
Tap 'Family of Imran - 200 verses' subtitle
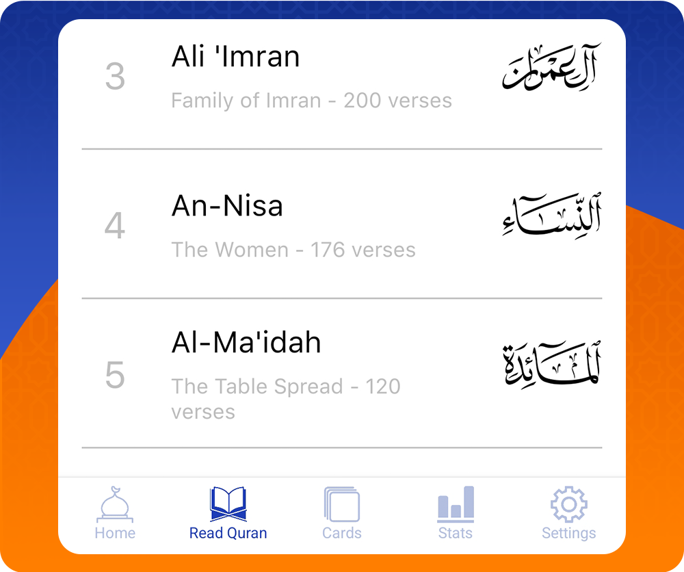(312, 101)
